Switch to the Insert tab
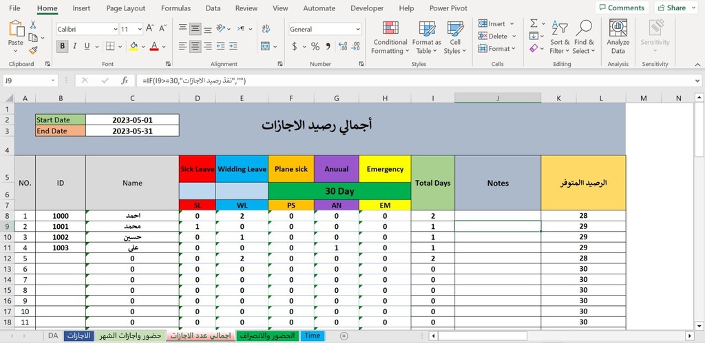The width and height of the screenshot is (705, 343). (x=81, y=8)
